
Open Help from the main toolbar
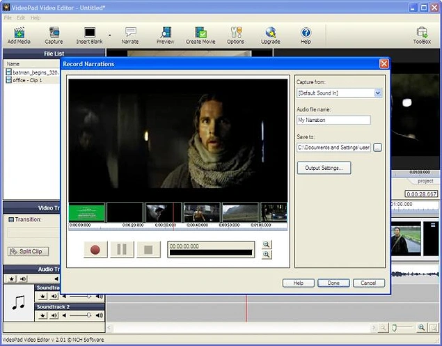tap(306, 36)
